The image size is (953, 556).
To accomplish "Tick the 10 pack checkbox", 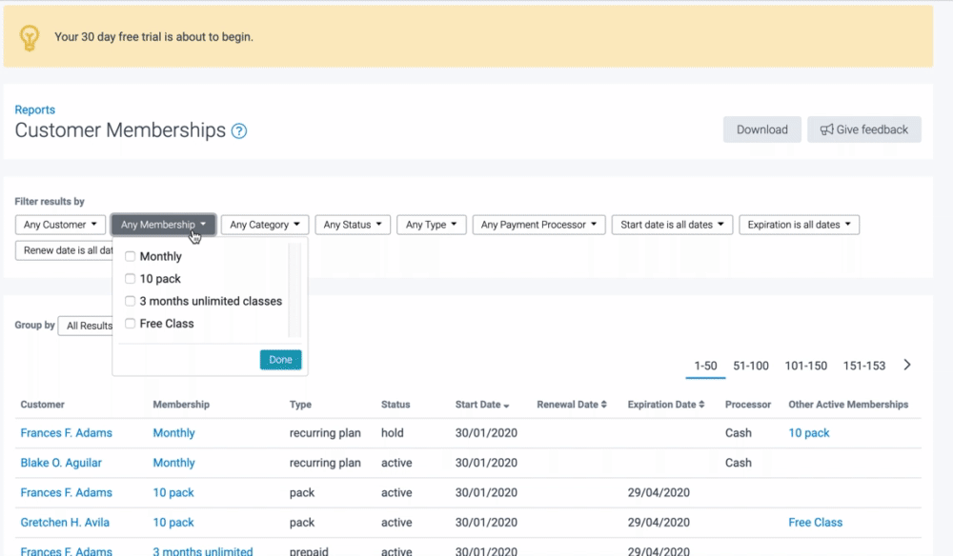I will (x=131, y=279).
